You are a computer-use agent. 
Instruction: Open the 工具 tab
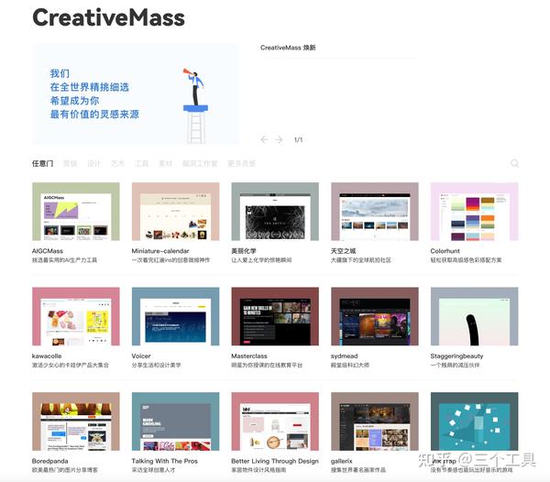[x=141, y=163]
